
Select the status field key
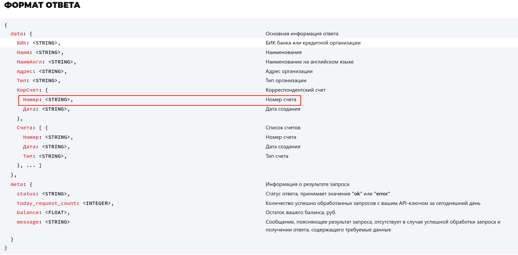[26, 194]
